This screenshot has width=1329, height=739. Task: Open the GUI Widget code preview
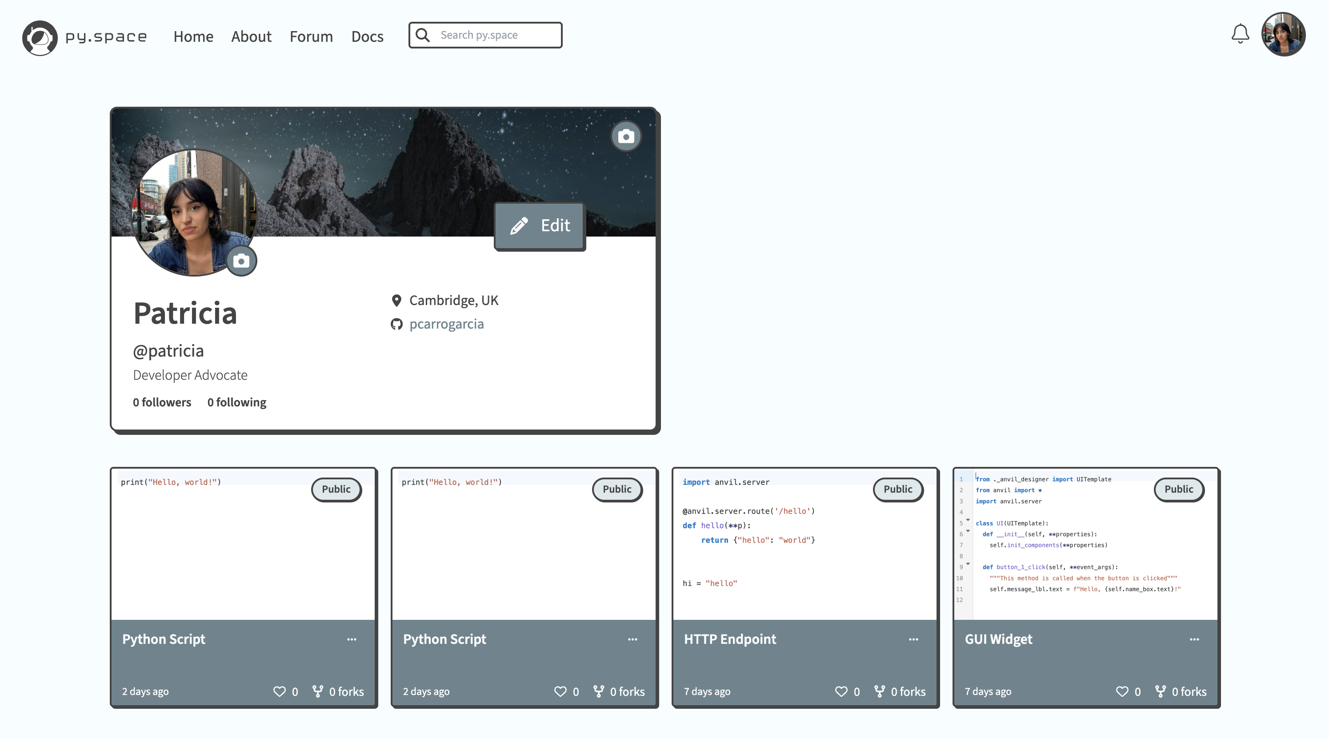(1086, 544)
